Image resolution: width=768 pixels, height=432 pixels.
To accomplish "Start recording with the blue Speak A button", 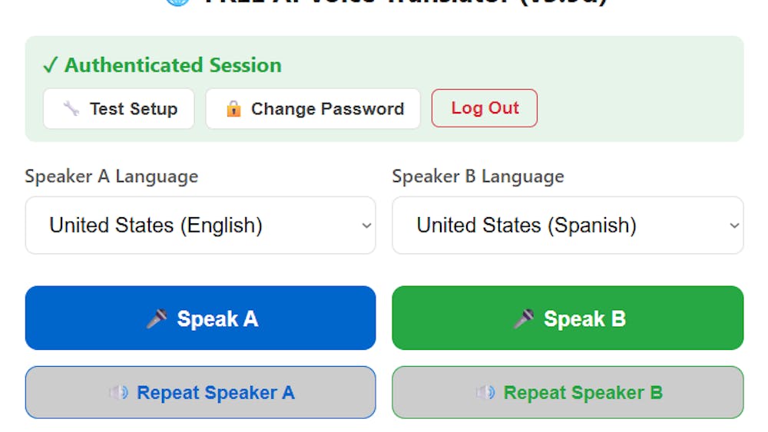I will pos(200,318).
